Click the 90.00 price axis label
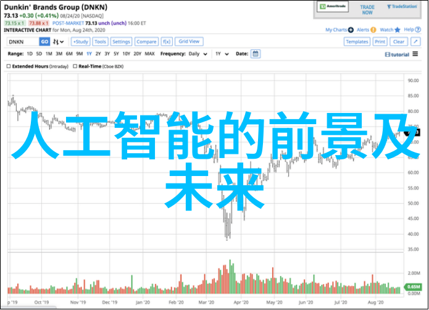The image size is (429, 310). point(413,80)
